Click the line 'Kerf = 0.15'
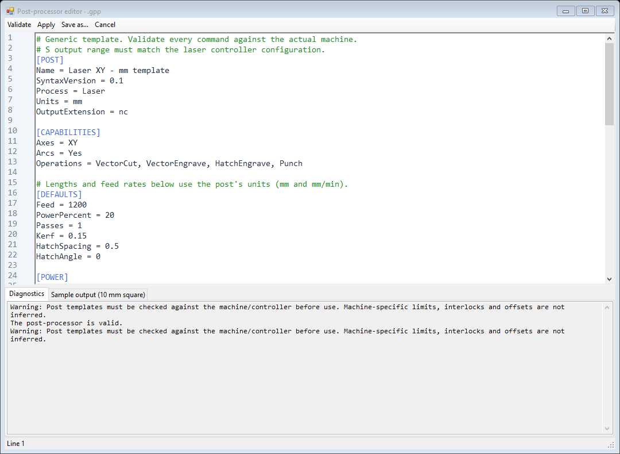Viewport: 620px width, 454px height. coord(61,236)
